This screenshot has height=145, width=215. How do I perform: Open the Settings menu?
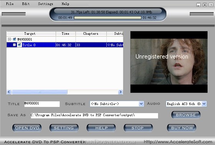click(46, 4)
